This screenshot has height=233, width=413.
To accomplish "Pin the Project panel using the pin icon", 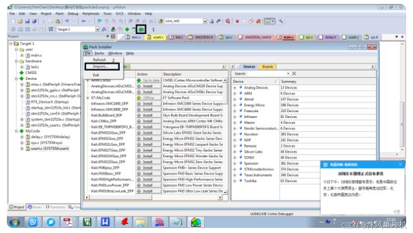I will [107, 36].
